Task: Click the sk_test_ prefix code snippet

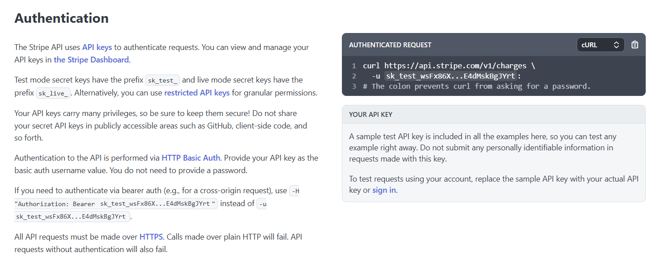Action: pyautogui.click(x=163, y=80)
